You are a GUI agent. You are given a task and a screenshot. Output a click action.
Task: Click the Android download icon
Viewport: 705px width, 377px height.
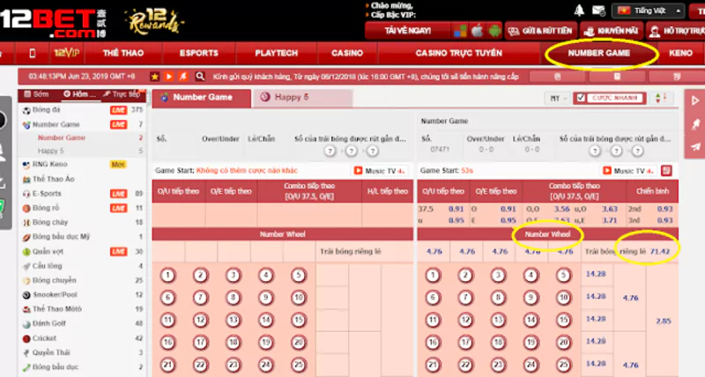(x=492, y=31)
